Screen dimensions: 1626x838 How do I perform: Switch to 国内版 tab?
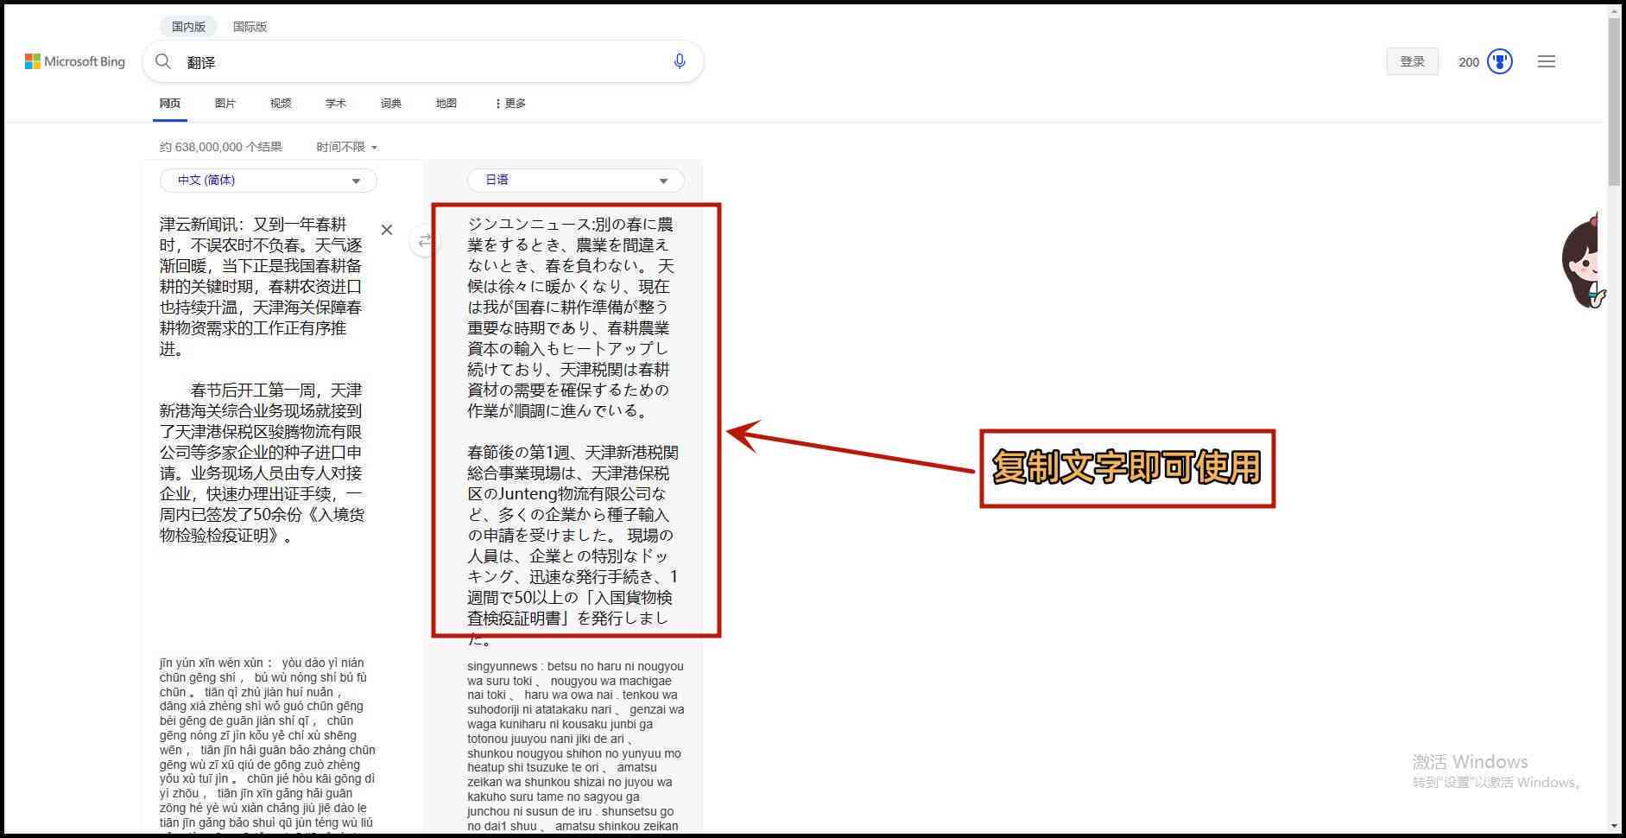(x=188, y=26)
